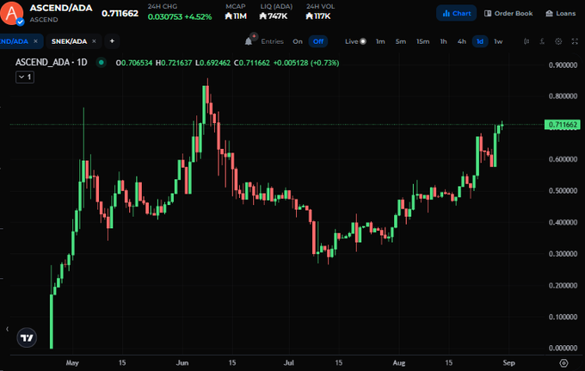The image size is (585, 371).
Task: Click the header price 0.711662
Action: click(120, 14)
